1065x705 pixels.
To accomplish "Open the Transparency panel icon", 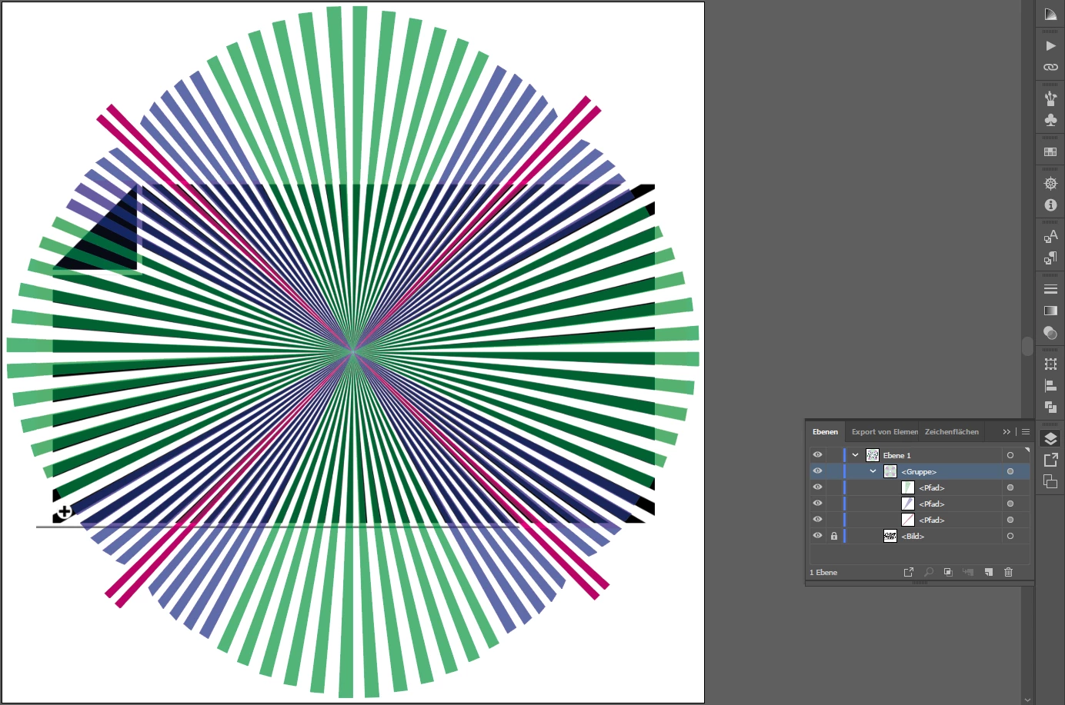I will 1050,332.
